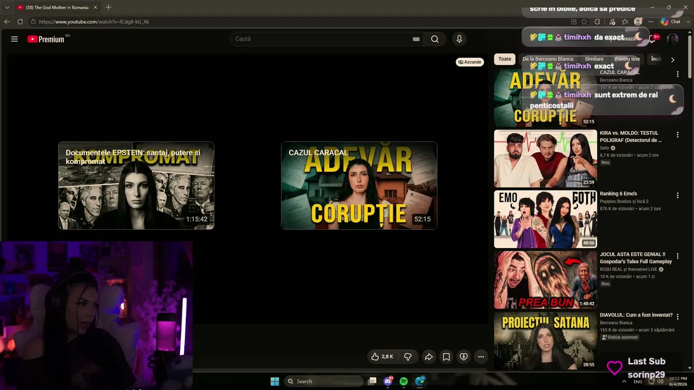Open the Windows Start menu

point(275,381)
